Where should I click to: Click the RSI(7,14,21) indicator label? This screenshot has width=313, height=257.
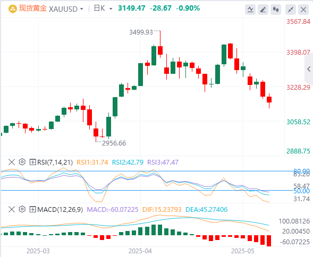[55, 162]
